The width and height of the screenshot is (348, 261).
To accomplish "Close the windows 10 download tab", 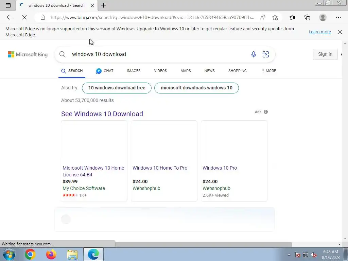I will point(92,5).
